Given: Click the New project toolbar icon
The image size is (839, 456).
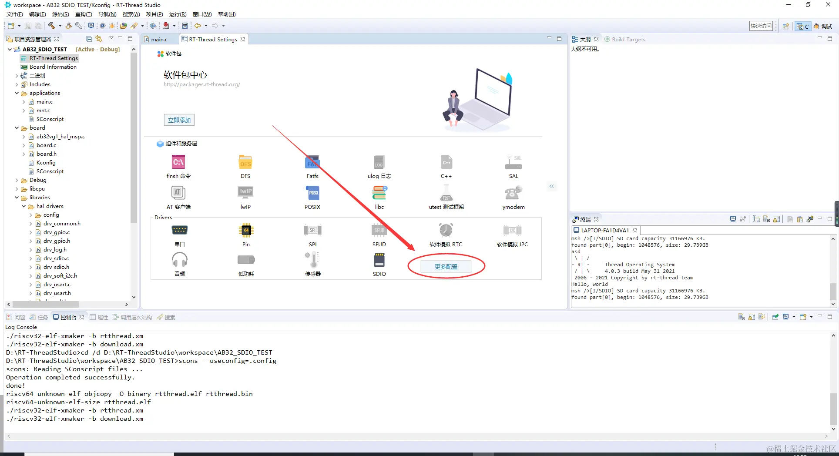Looking at the screenshot, I should 11,26.
